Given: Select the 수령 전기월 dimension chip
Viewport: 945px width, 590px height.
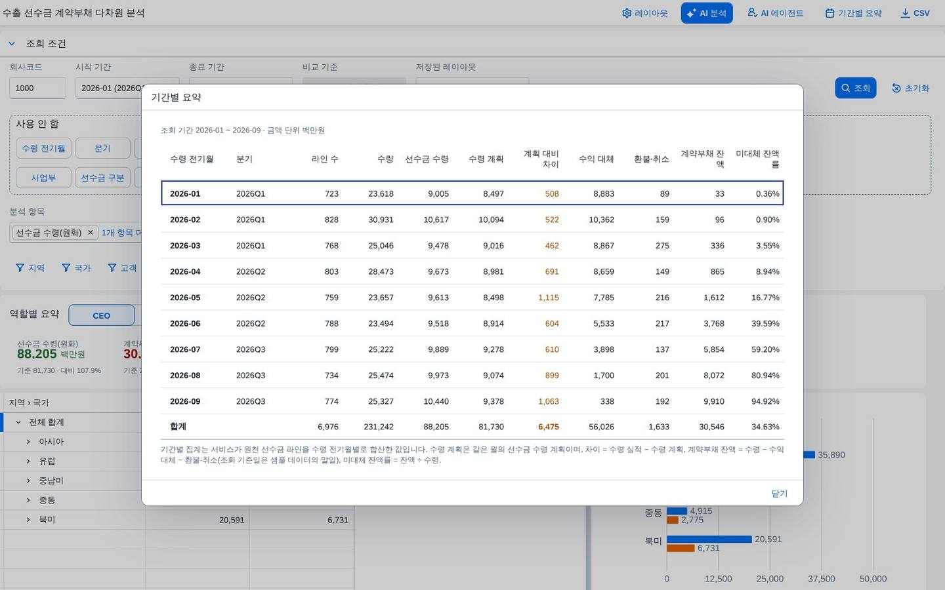Looking at the screenshot, I should [x=43, y=148].
